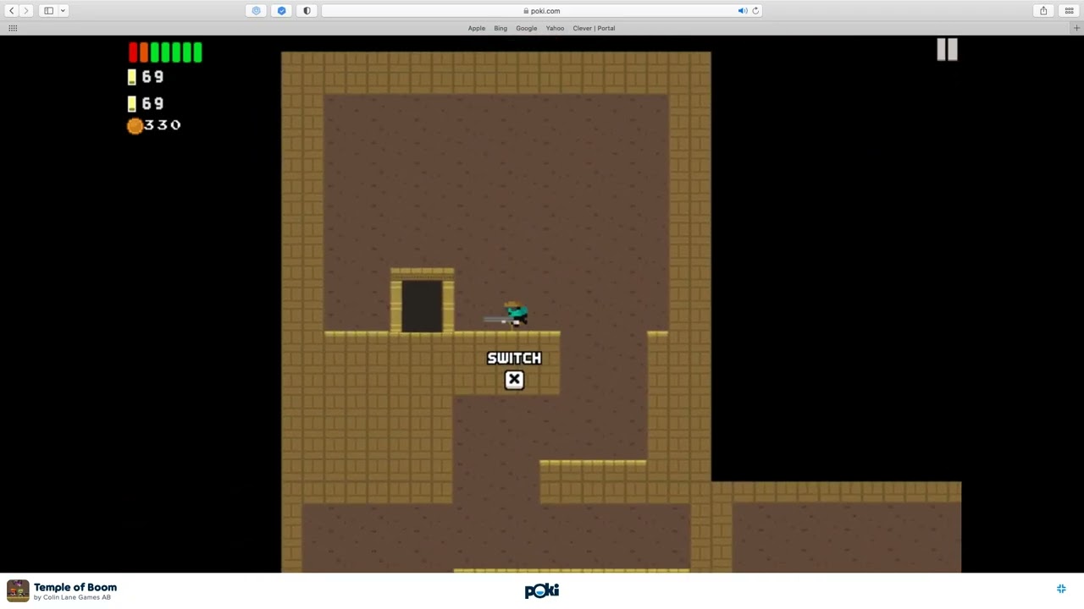The width and height of the screenshot is (1084, 609).
Task: Go back with Safari back arrow
Action: 12,10
